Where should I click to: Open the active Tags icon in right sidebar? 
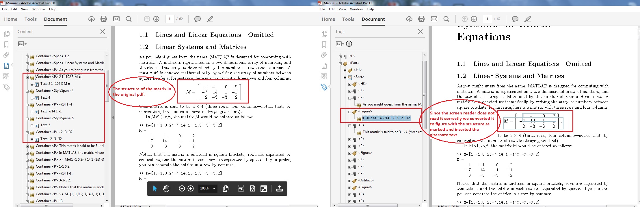324,87
